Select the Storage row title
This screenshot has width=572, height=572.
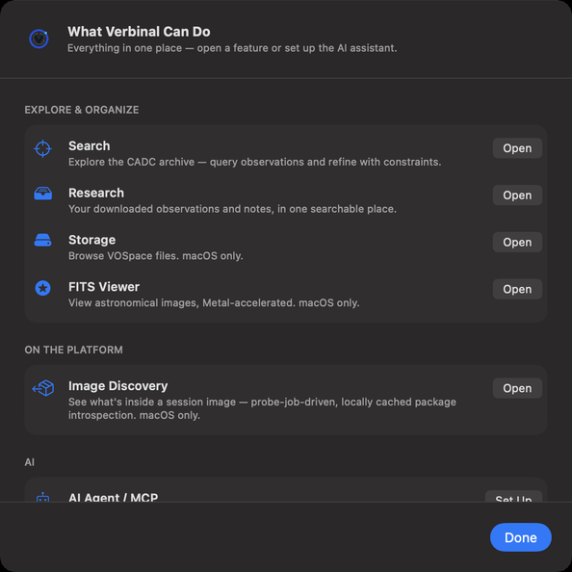tap(91, 240)
